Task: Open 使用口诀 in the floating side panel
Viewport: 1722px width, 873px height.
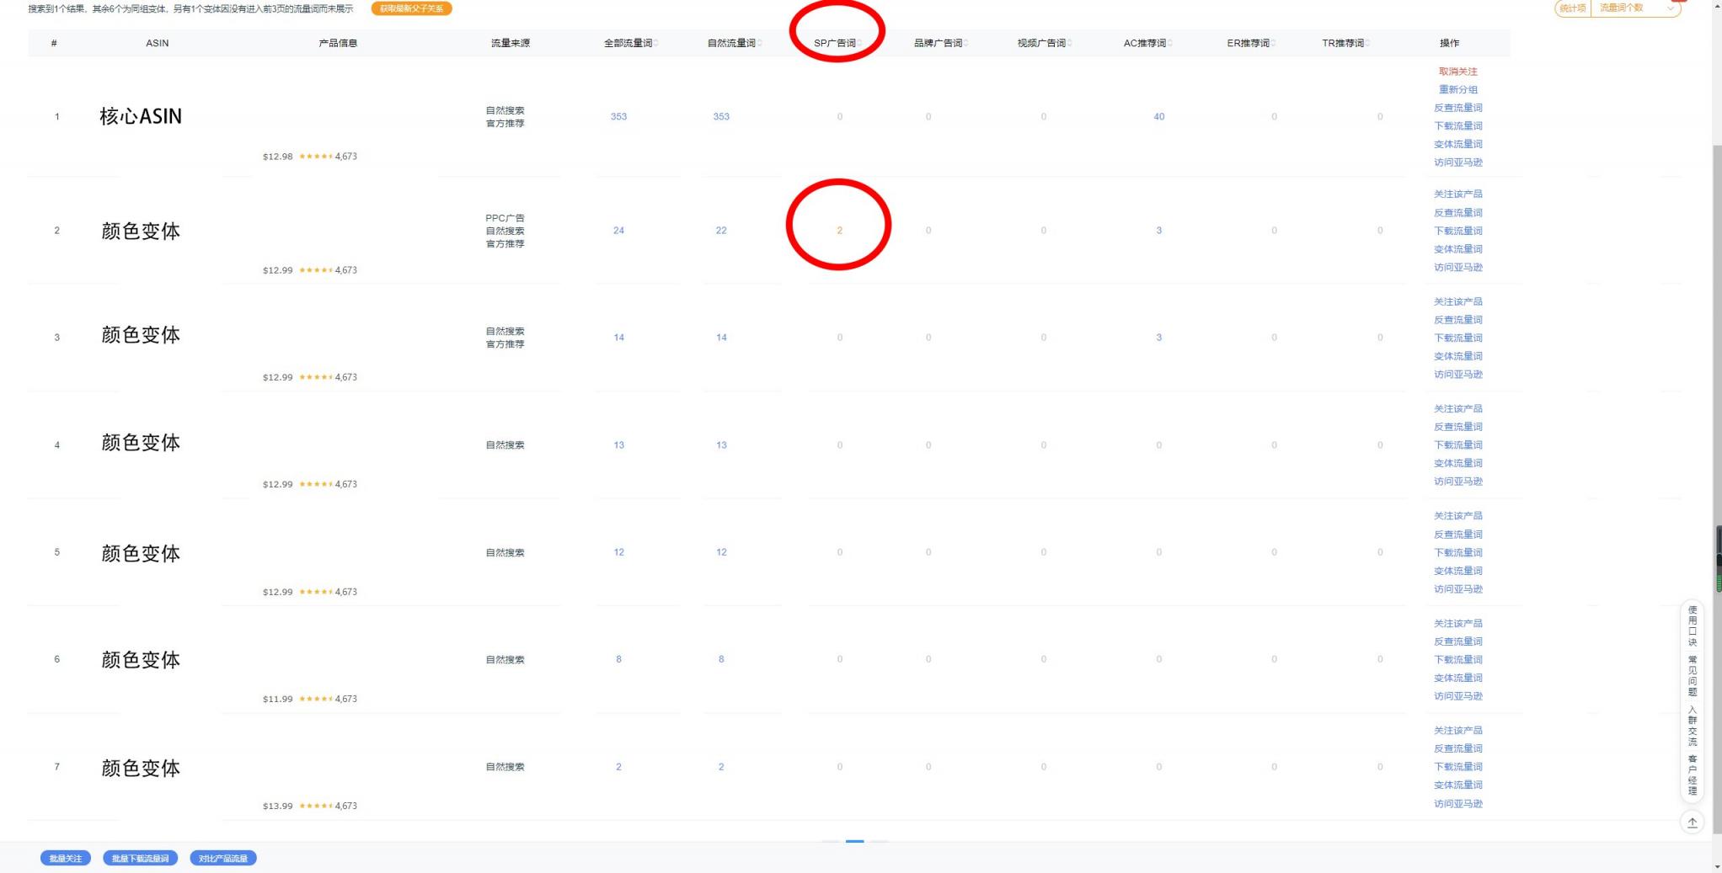Action: [x=1692, y=625]
